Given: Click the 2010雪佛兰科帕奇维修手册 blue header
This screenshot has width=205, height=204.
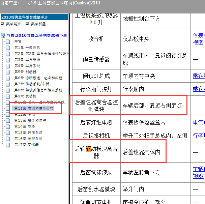Looking at the screenshot, I should [x=34, y=17].
